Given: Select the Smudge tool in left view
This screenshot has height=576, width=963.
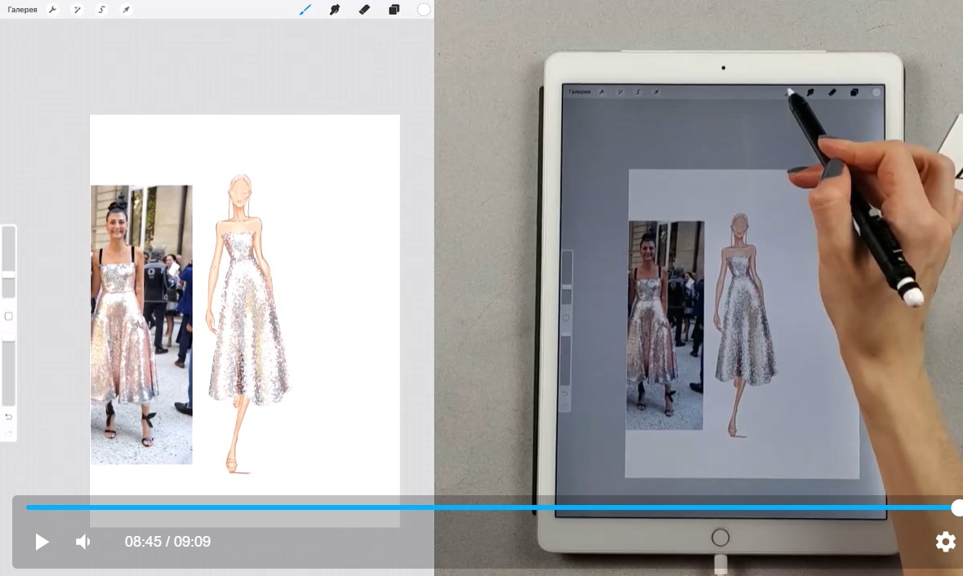Looking at the screenshot, I should point(335,10).
